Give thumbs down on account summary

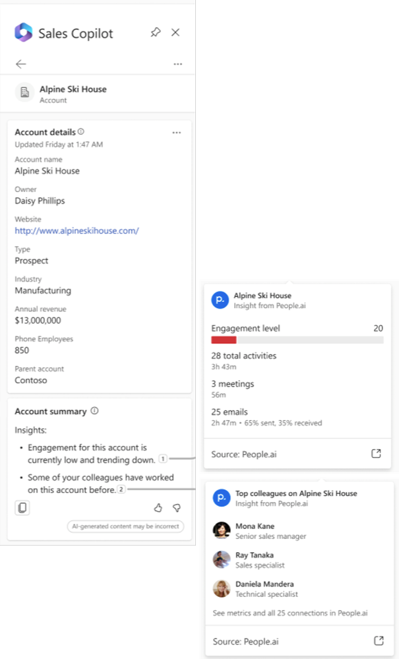177,508
